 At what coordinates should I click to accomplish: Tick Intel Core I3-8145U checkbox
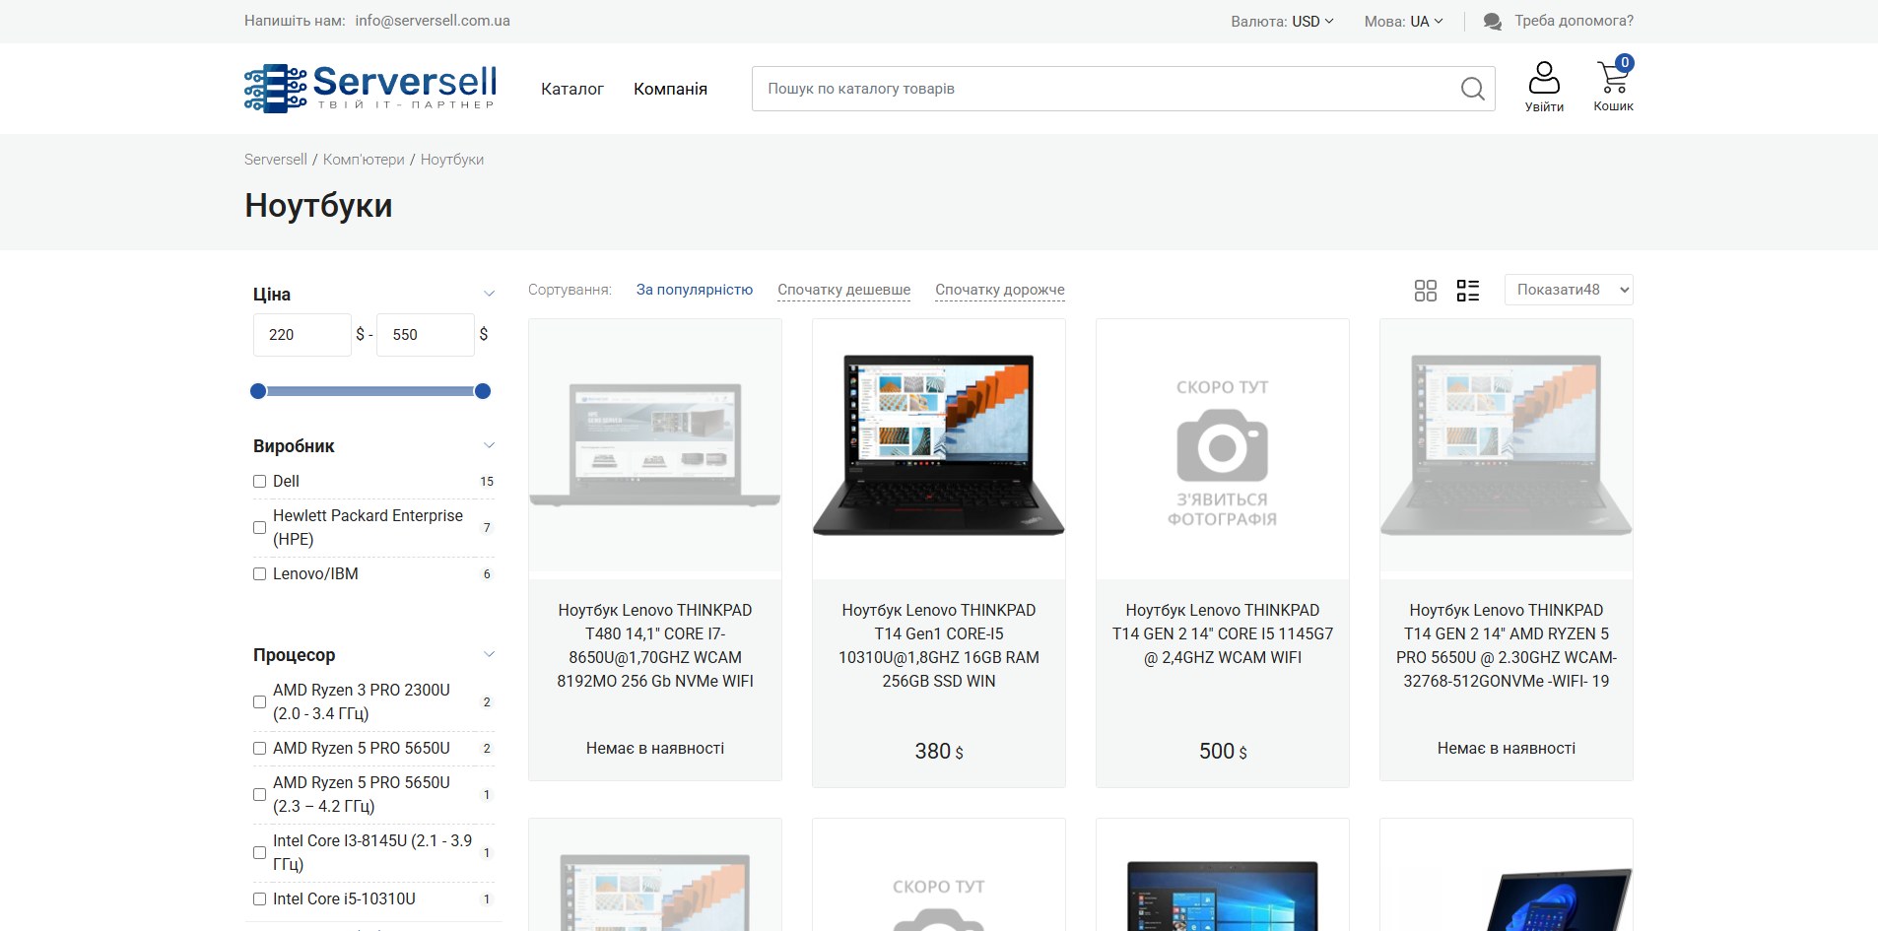[x=260, y=853]
